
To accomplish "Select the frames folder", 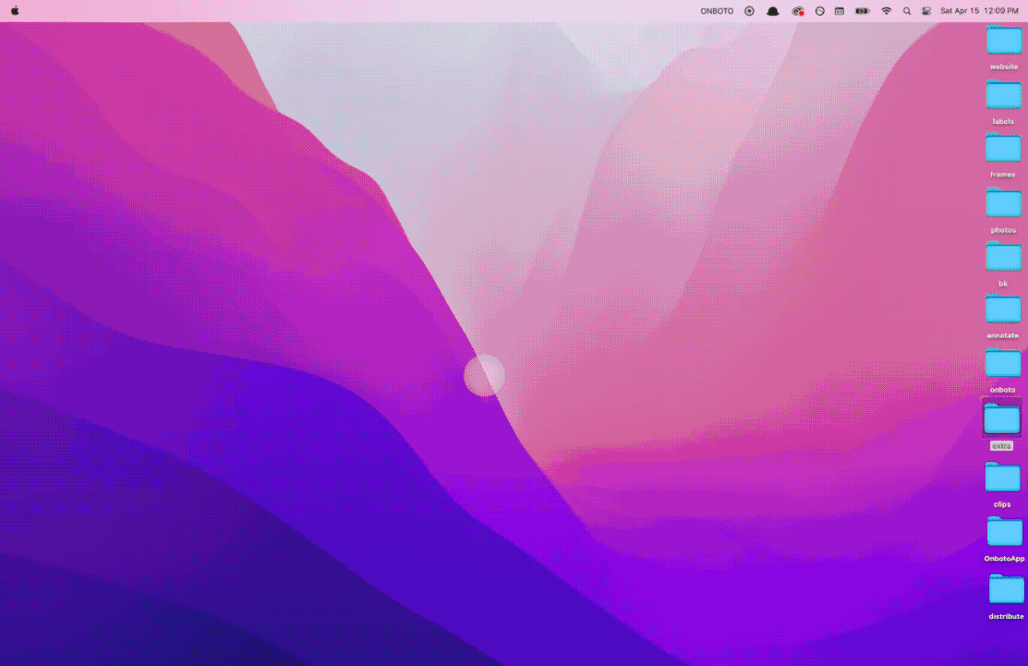I will (1003, 149).
